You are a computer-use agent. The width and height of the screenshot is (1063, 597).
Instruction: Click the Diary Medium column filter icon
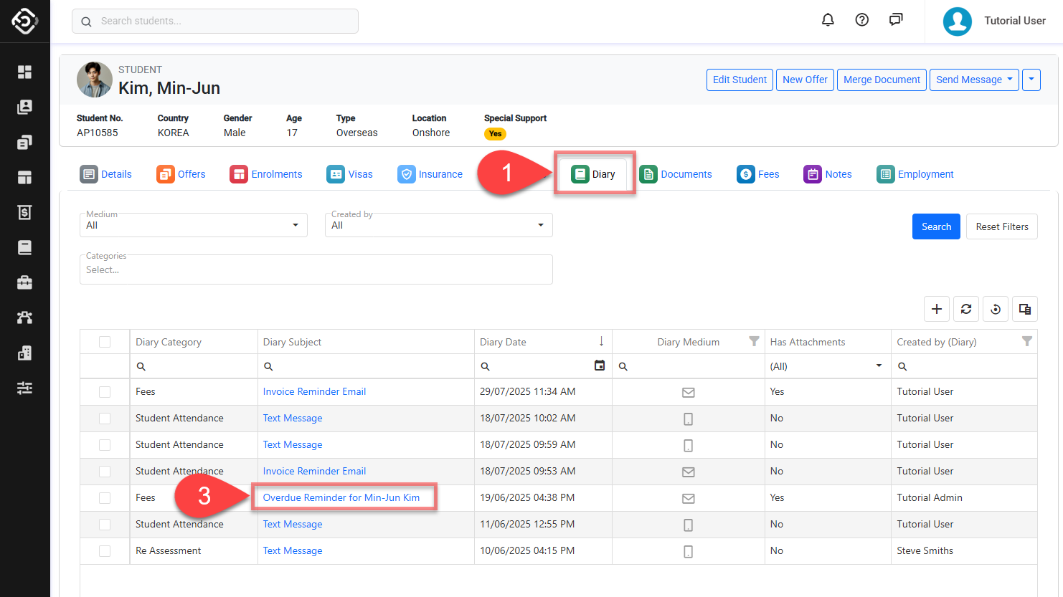tap(754, 342)
